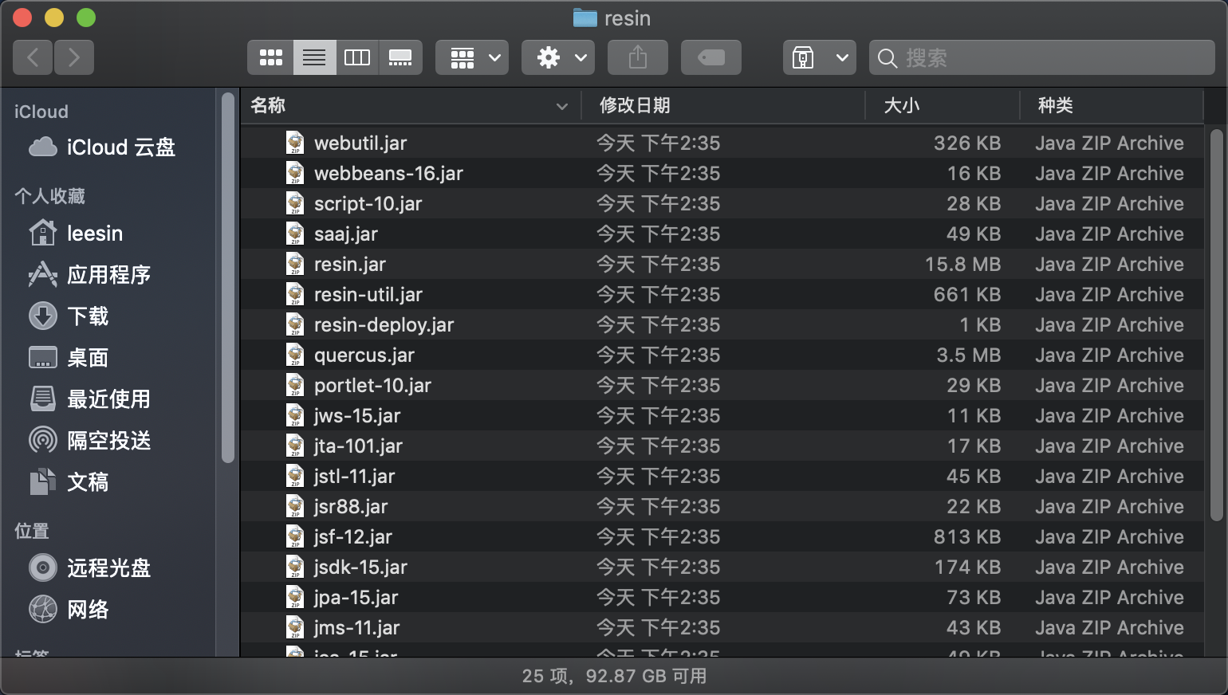Open leesin home folder in sidebar

(76, 234)
